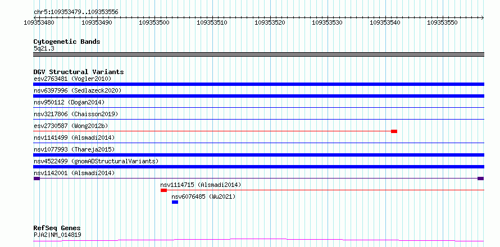500x247 pixels.
Task: Click ruler position 109353500
Action: point(154,22)
